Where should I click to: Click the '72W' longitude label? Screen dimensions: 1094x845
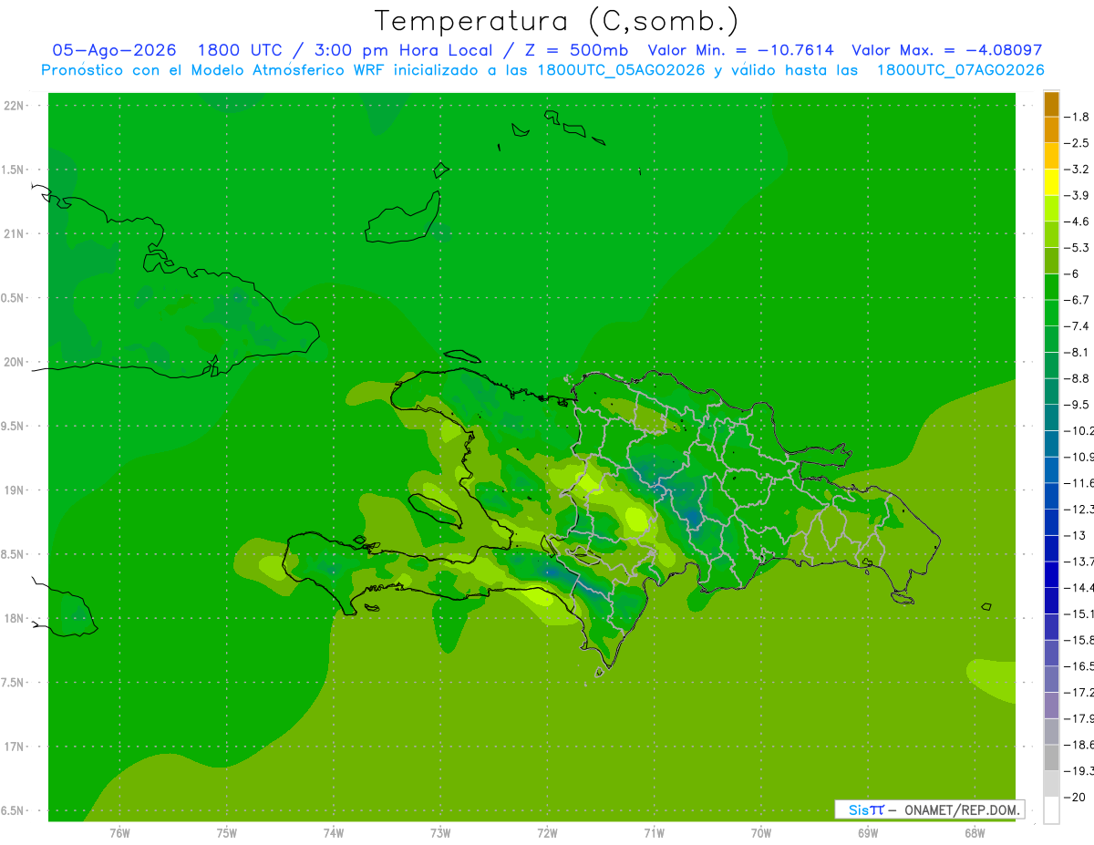(x=547, y=833)
